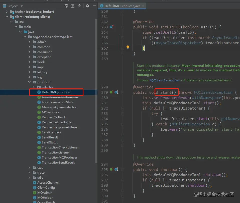The image size is (240, 203).
Task: Open SendStatus enum
Action: pos(48,142)
